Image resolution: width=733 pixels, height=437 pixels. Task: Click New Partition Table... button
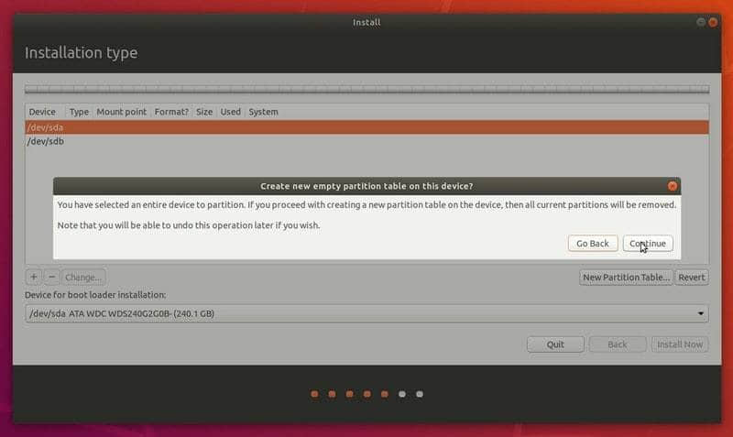626,278
